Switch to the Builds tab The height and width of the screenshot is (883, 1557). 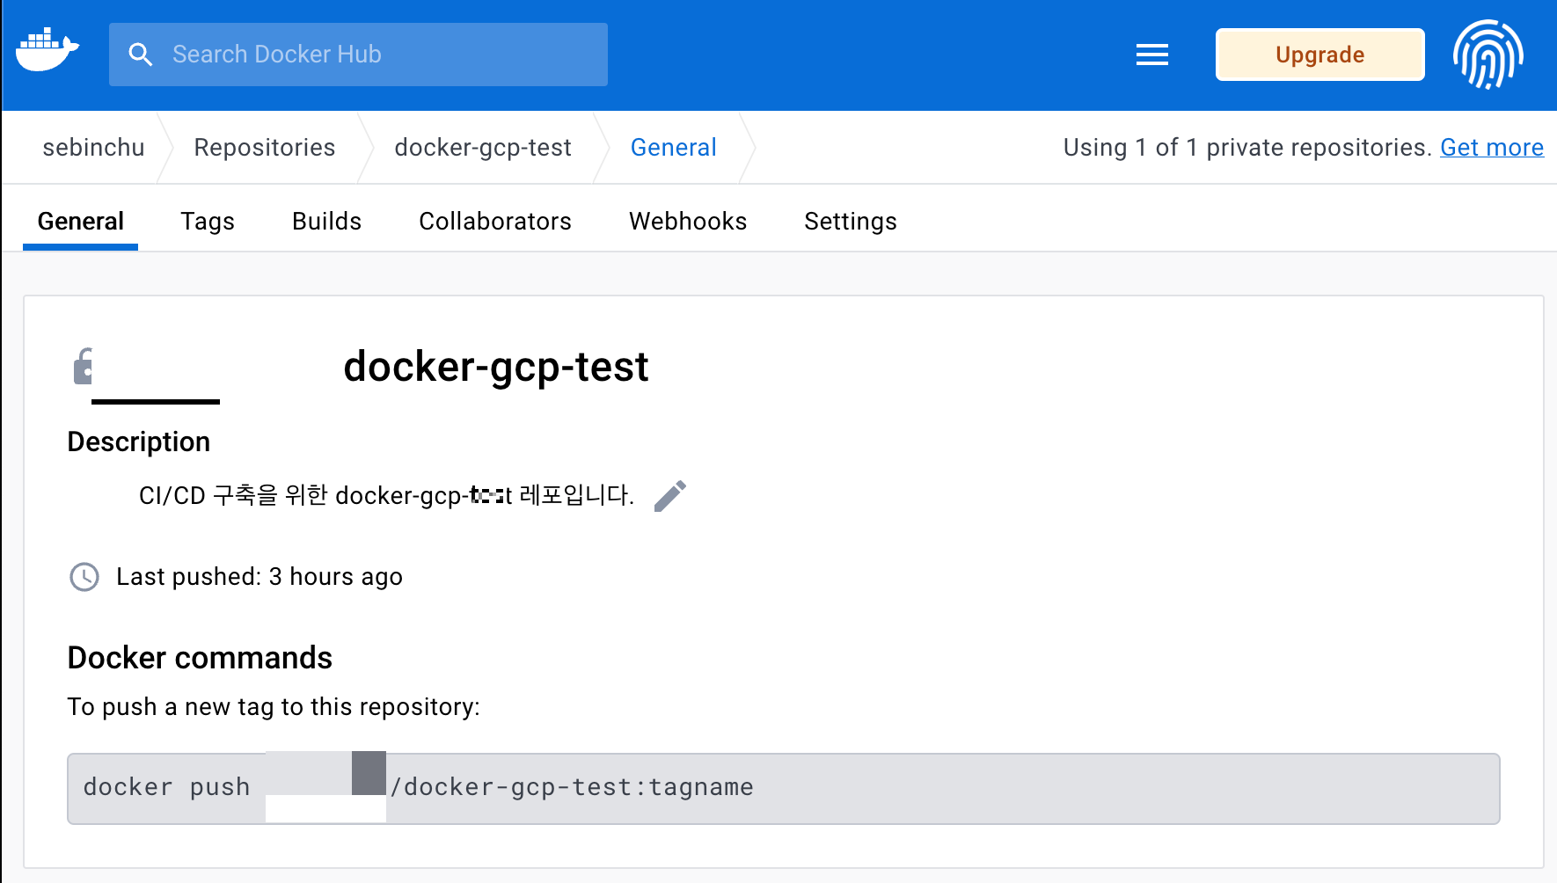[x=326, y=222]
